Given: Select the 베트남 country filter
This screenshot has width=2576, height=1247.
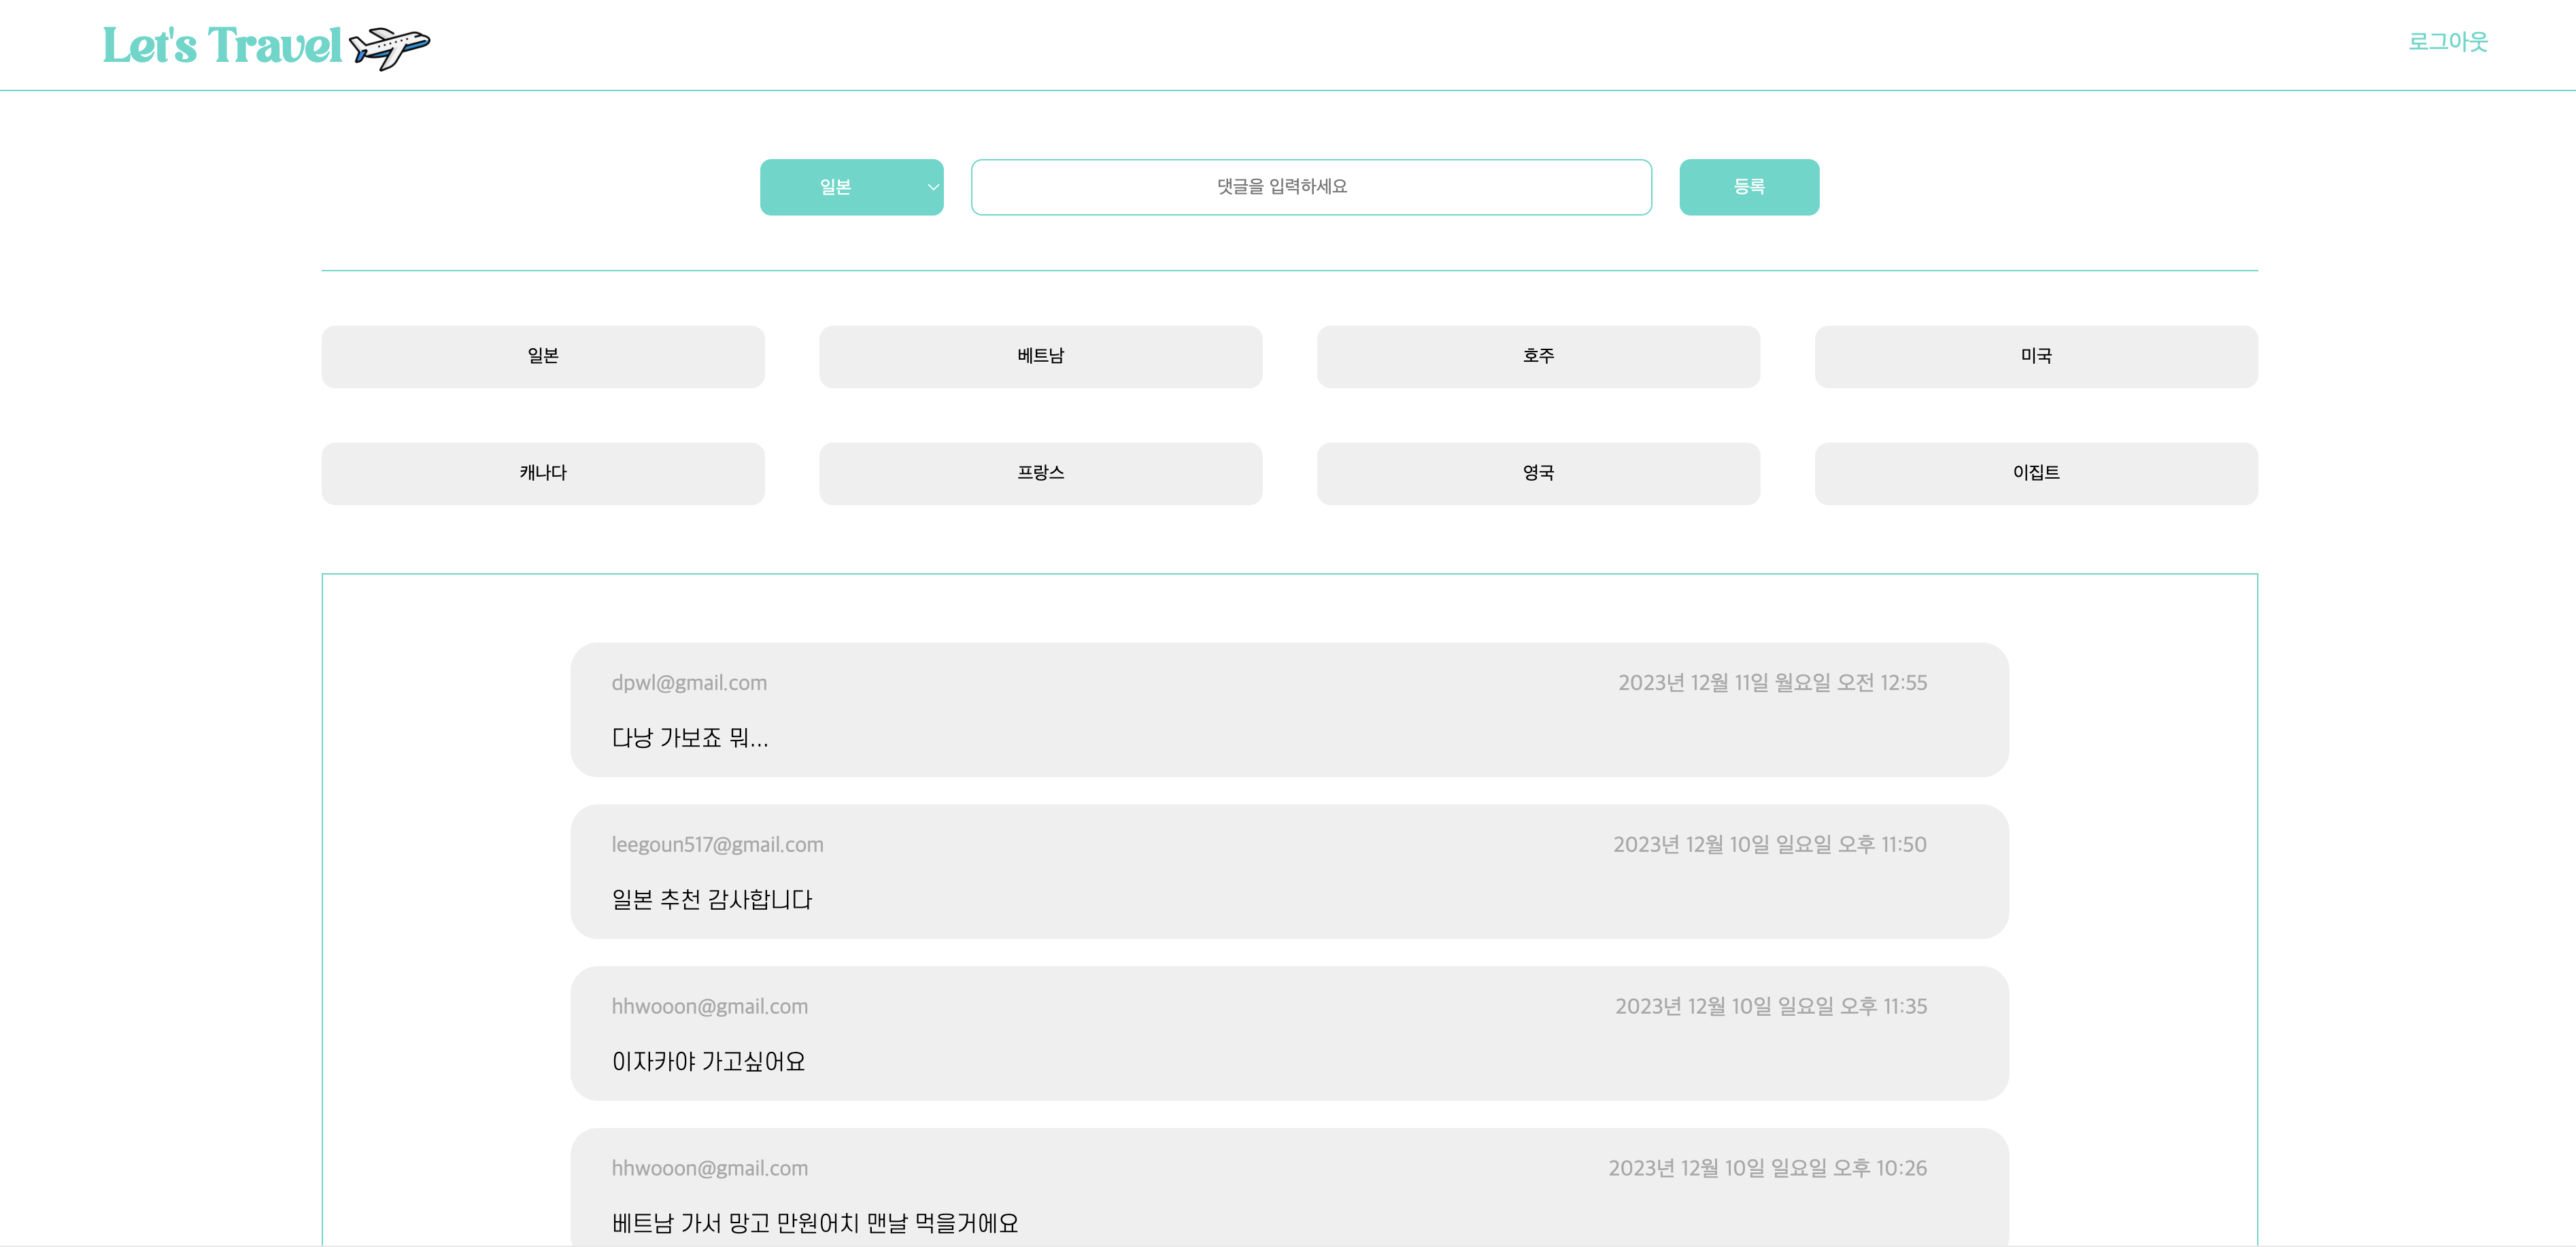Looking at the screenshot, I should 1040,356.
